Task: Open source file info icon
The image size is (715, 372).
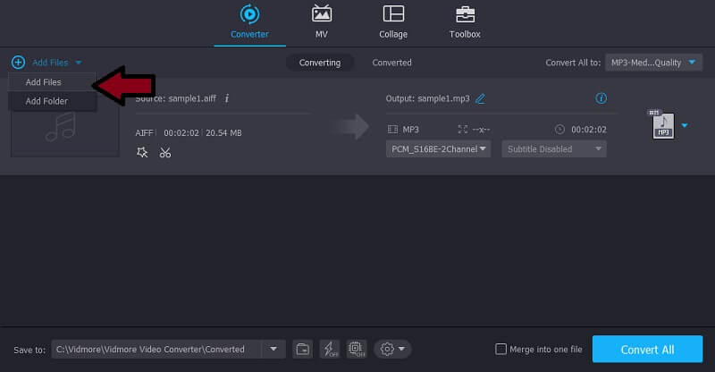Action: click(x=227, y=98)
